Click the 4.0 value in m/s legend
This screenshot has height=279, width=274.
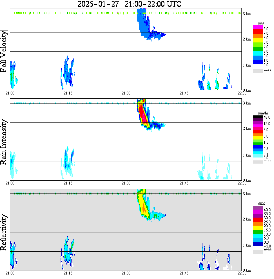[266, 47]
